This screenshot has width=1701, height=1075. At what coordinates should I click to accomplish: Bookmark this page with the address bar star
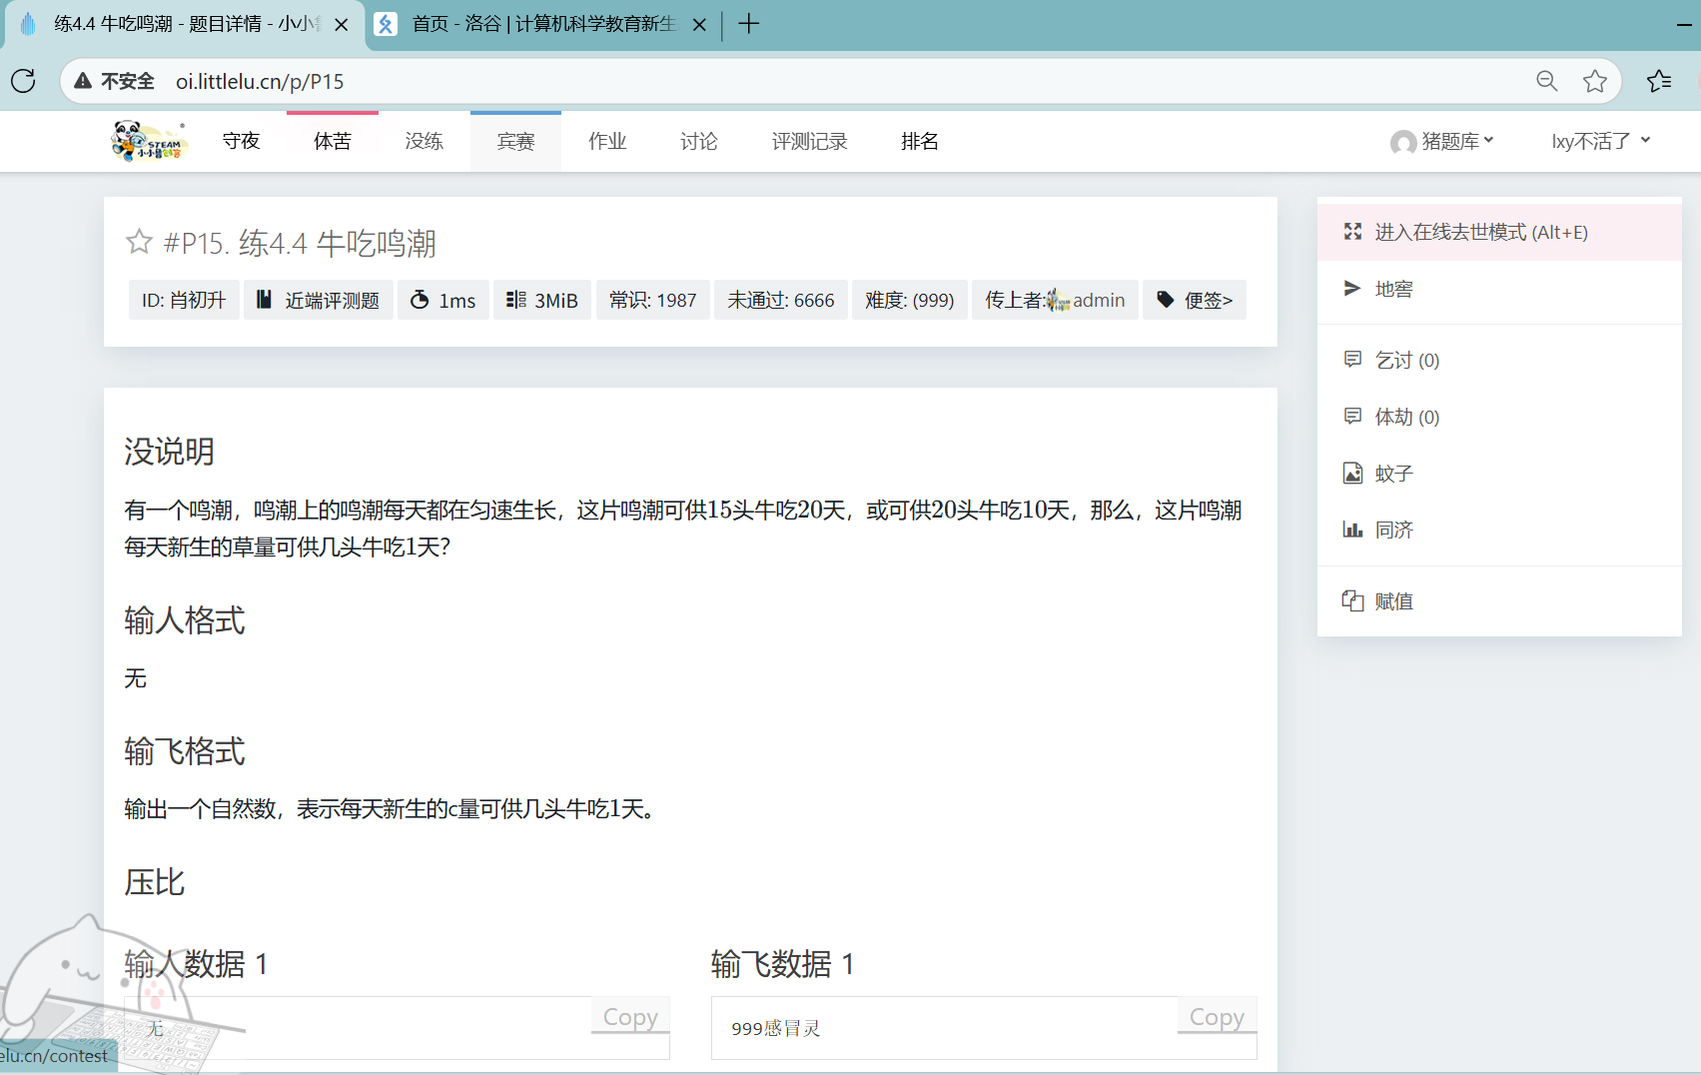(1594, 81)
